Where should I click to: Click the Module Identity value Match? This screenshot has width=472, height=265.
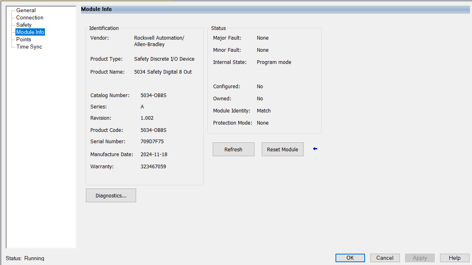(x=264, y=110)
